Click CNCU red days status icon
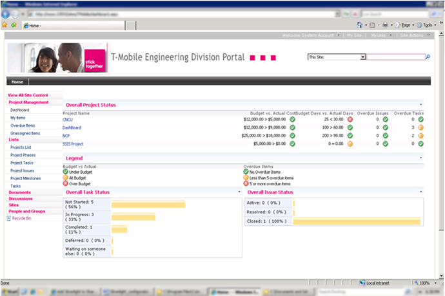Image resolution: width=445 pixels, height=296 pixels. pos(350,120)
